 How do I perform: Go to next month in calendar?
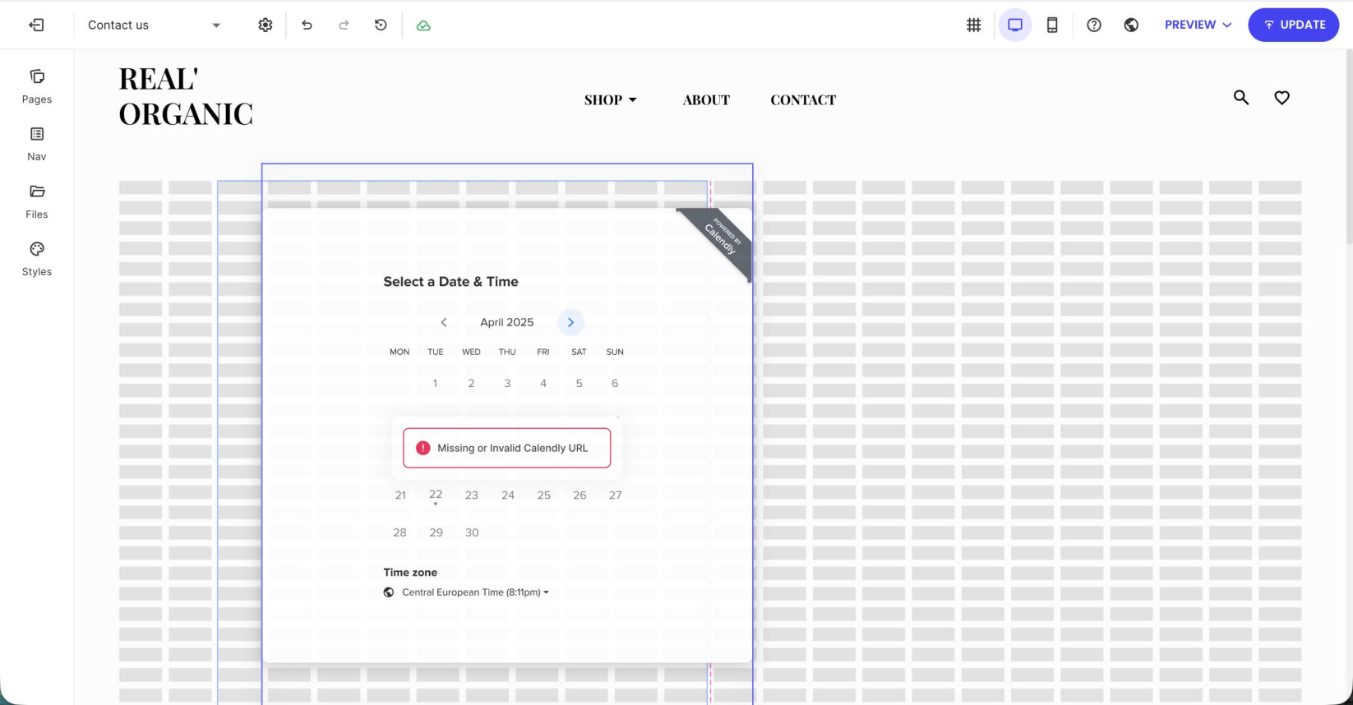(570, 322)
